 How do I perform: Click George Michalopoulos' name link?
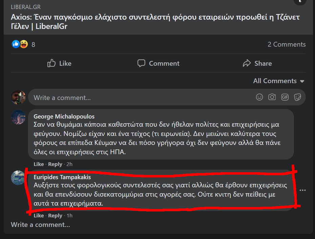tap(64, 117)
